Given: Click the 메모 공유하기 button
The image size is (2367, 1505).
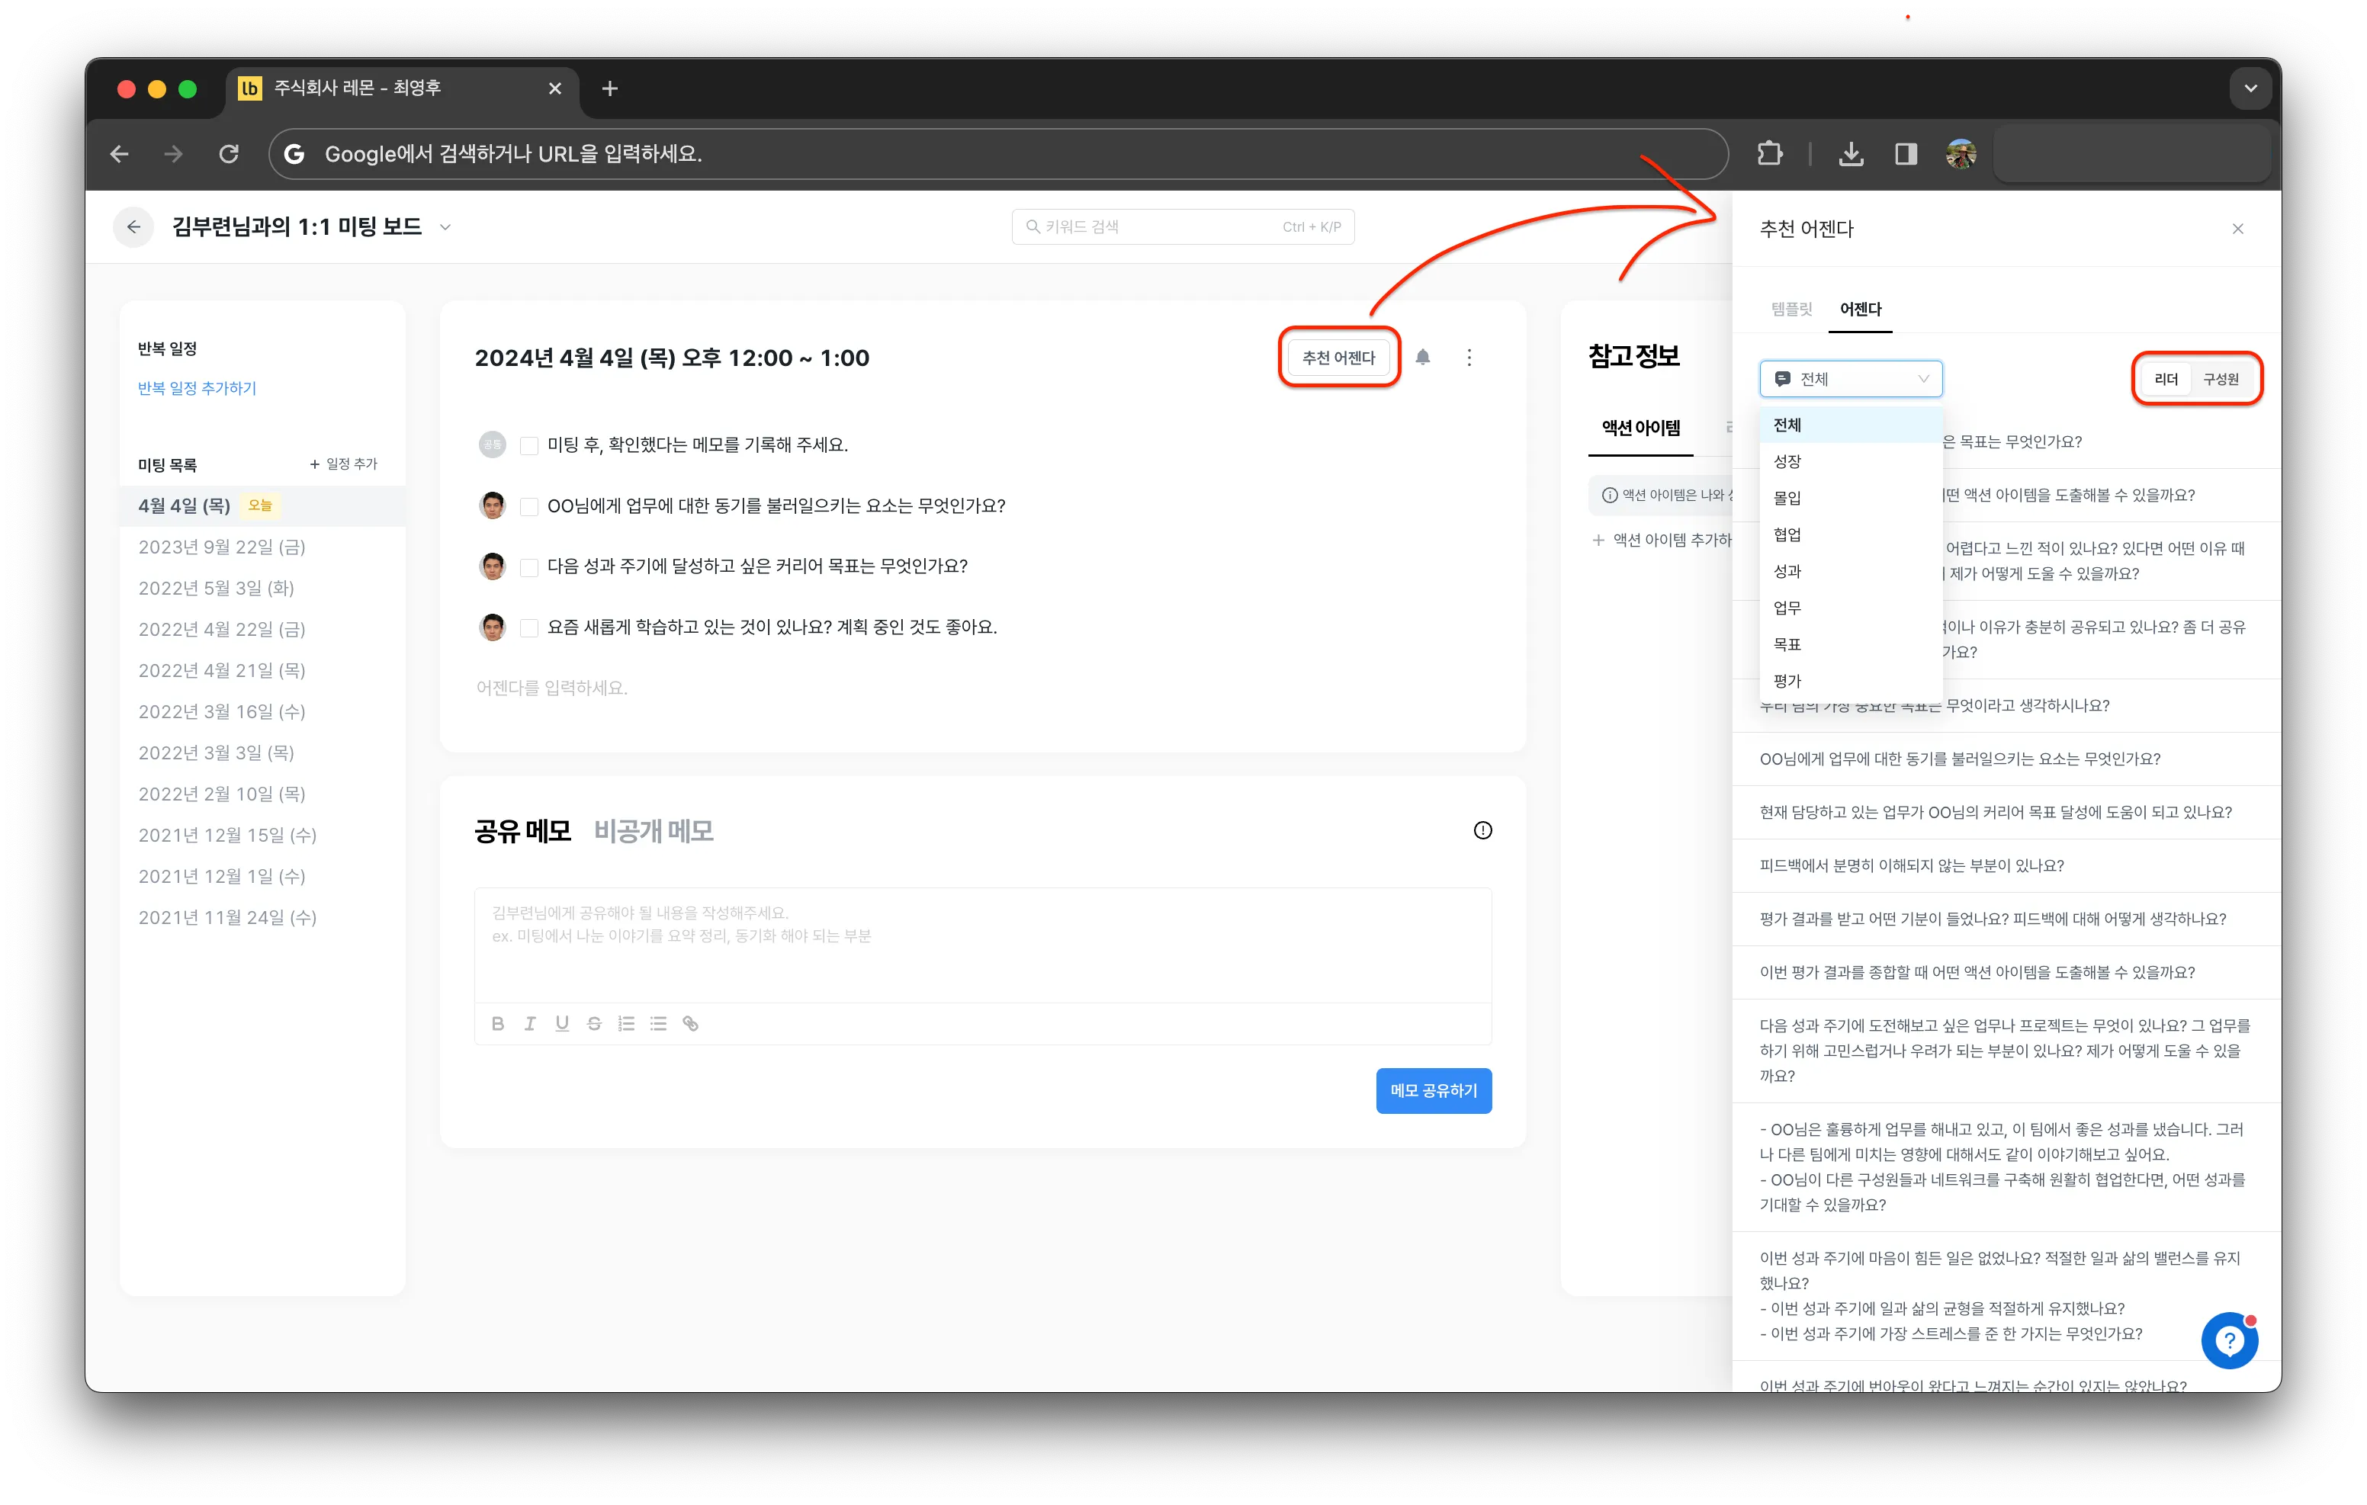Looking at the screenshot, I should click(1433, 1091).
